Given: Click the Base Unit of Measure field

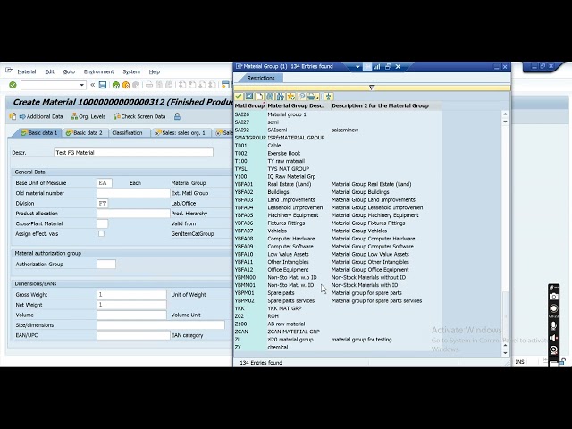Looking at the screenshot, I should (105, 182).
